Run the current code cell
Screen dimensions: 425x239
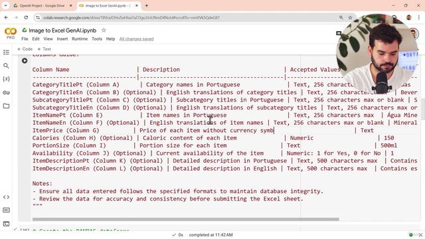tap(25, 60)
